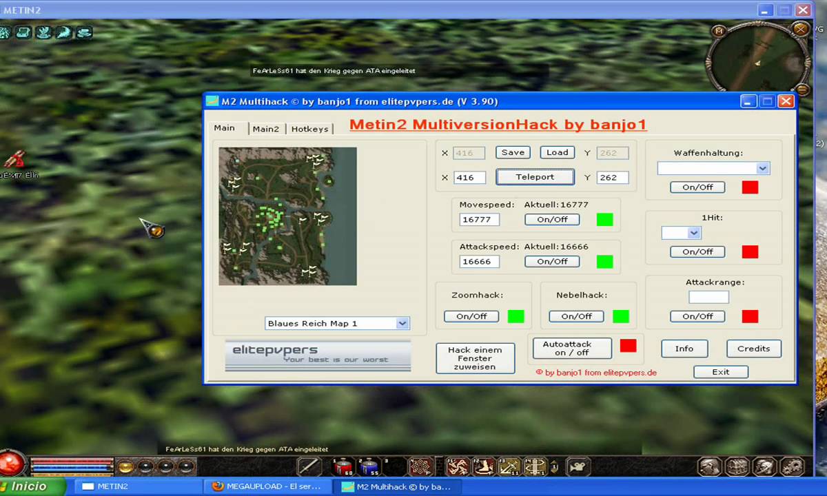Click the red orb at bottom-left of game
The width and height of the screenshot is (827, 496).
[x=12, y=463]
